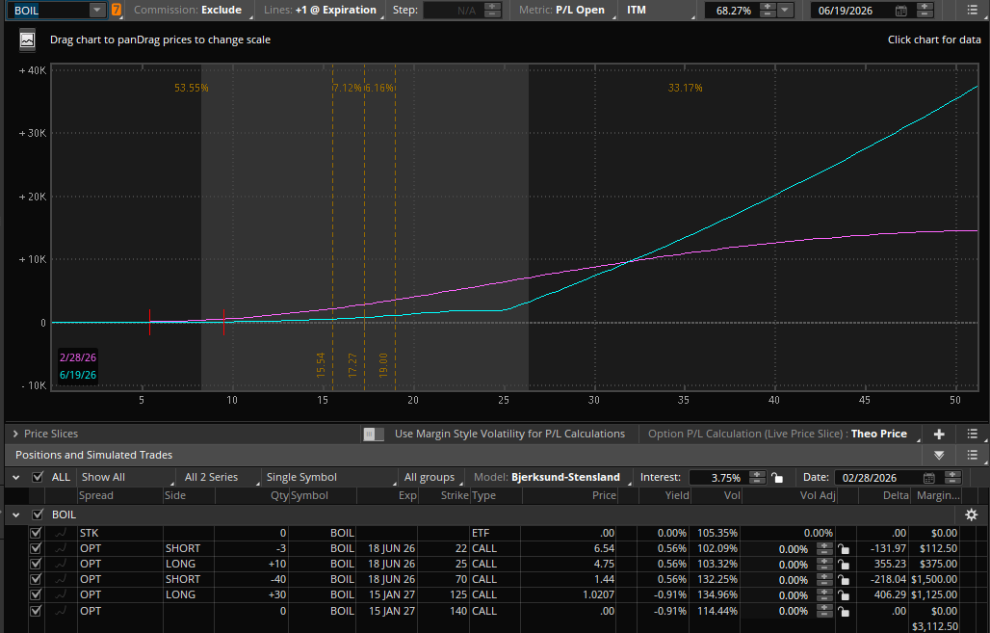Click the Vol Adj column header
990x633 pixels.
pos(818,495)
